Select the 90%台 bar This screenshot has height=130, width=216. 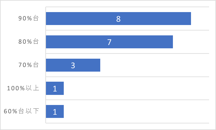tap(118, 18)
